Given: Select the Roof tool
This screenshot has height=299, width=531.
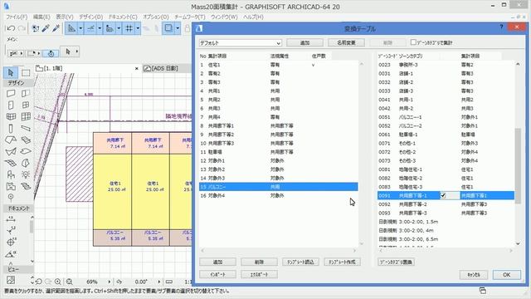Looking at the screenshot, I should (x=11, y=140).
